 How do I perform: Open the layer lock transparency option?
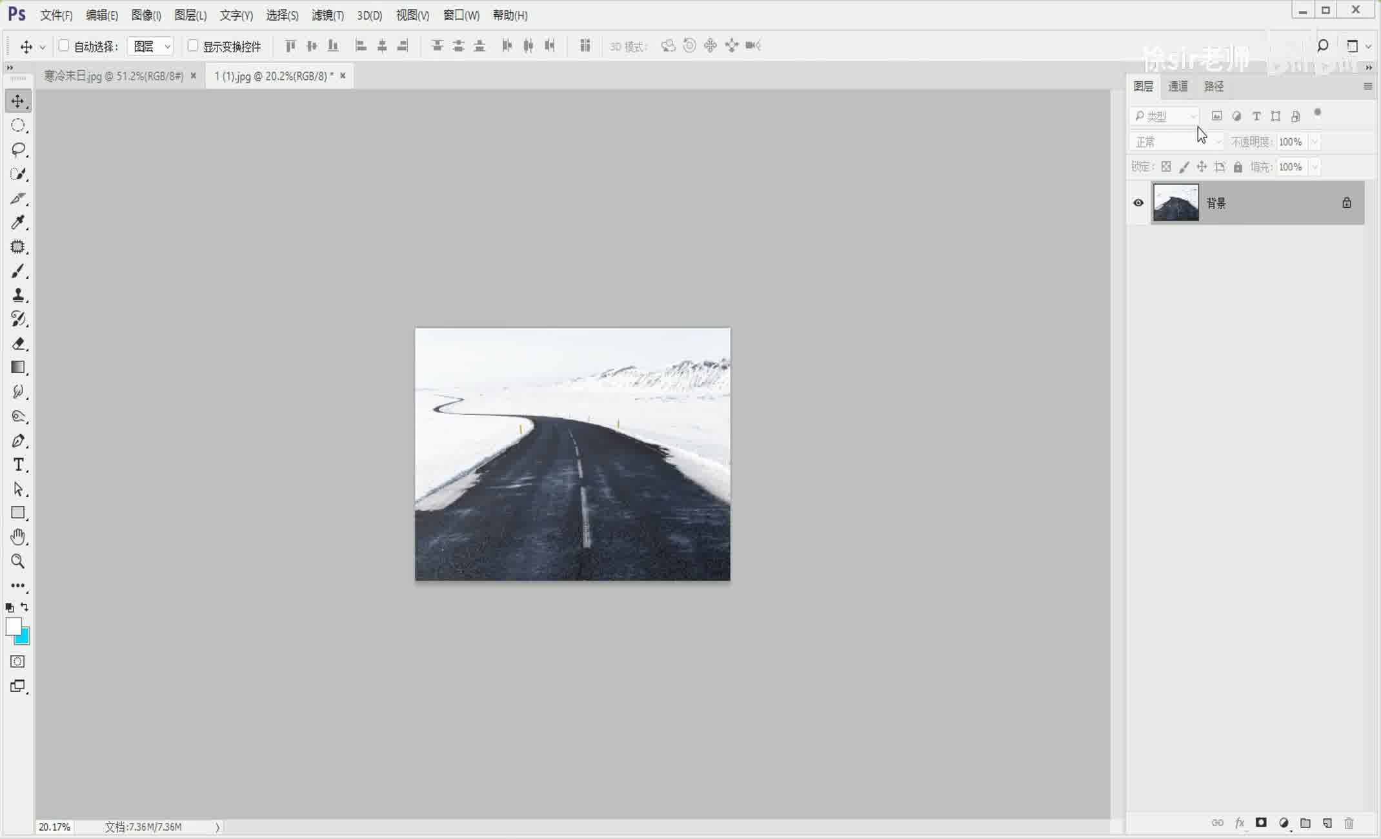[x=1165, y=167]
